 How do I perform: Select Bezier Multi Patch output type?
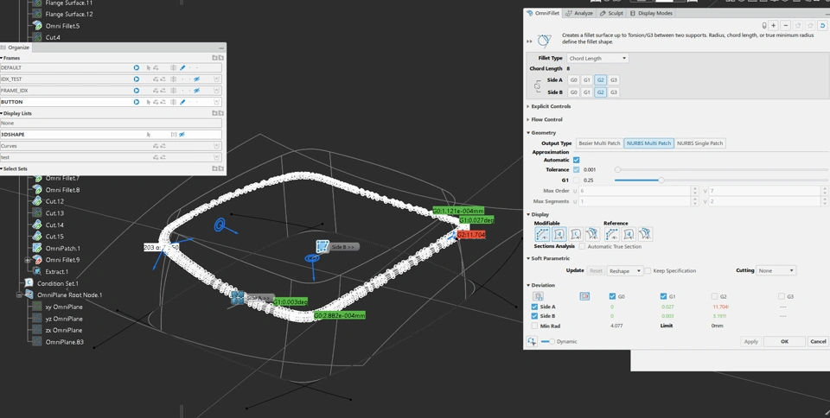click(599, 143)
